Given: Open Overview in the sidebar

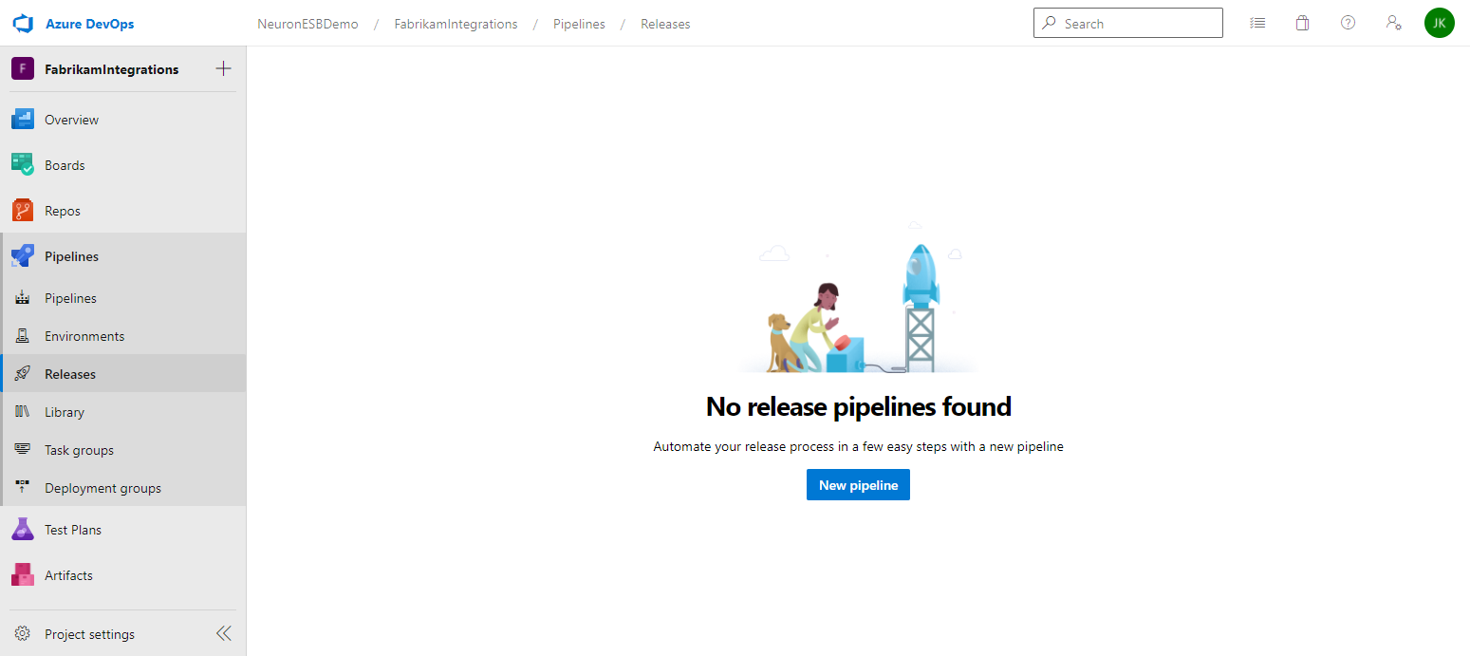Looking at the screenshot, I should [123, 120].
